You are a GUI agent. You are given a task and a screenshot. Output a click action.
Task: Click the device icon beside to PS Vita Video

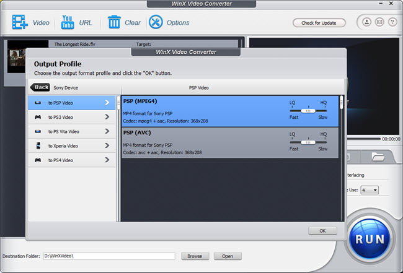click(38, 131)
